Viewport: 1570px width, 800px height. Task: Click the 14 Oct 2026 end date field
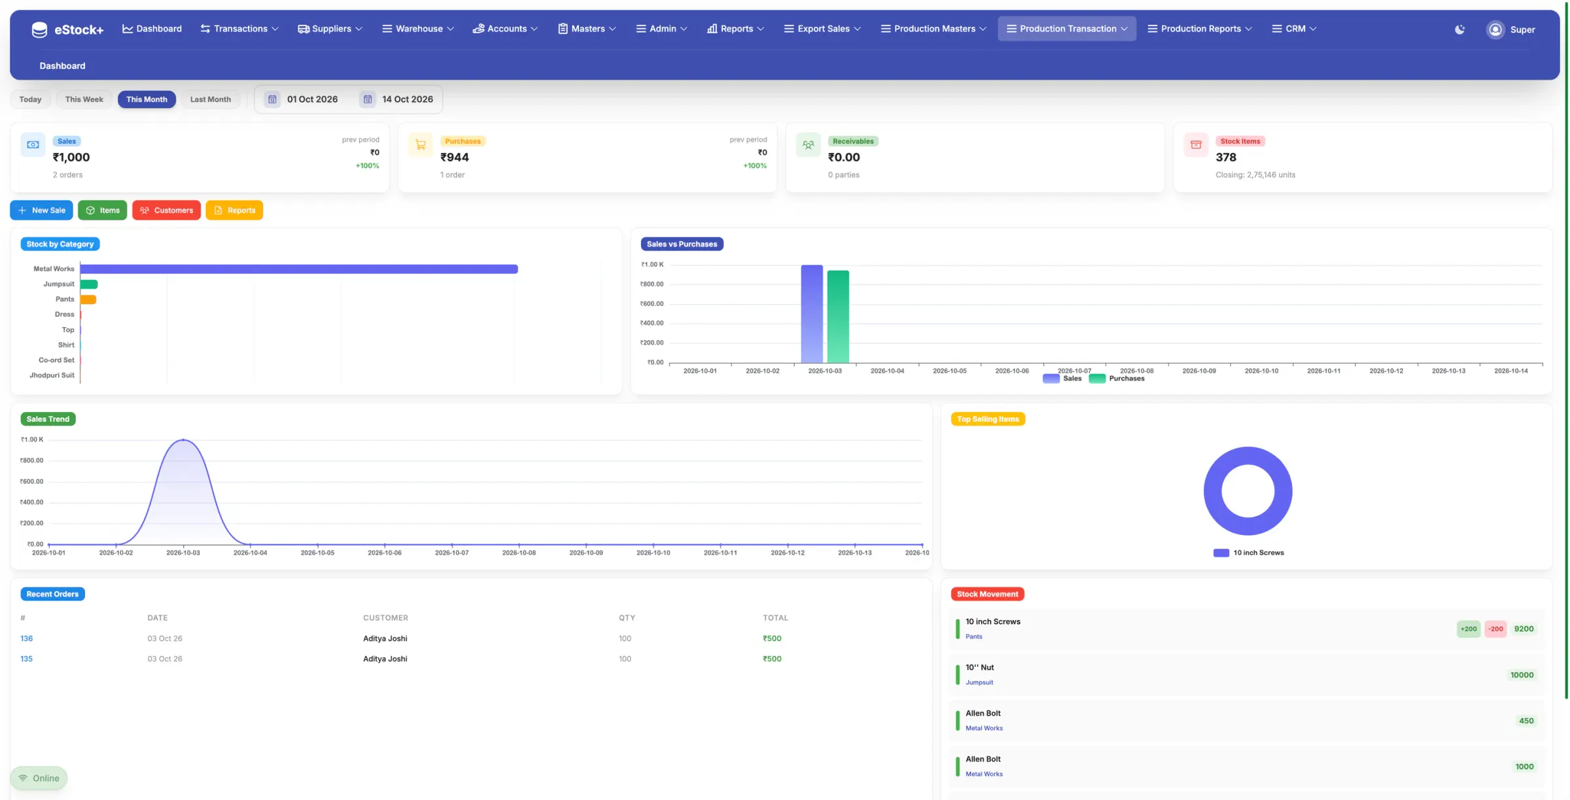click(x=408, y=99)
